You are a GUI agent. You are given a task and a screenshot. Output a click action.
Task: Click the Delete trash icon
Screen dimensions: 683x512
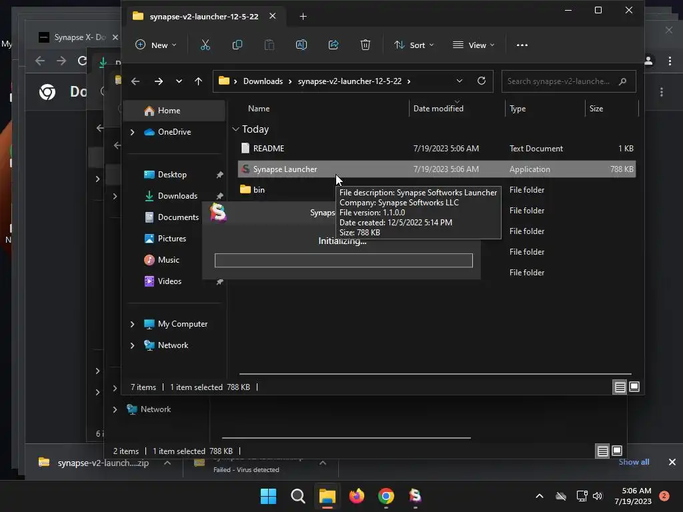click(x=366, y=45)
